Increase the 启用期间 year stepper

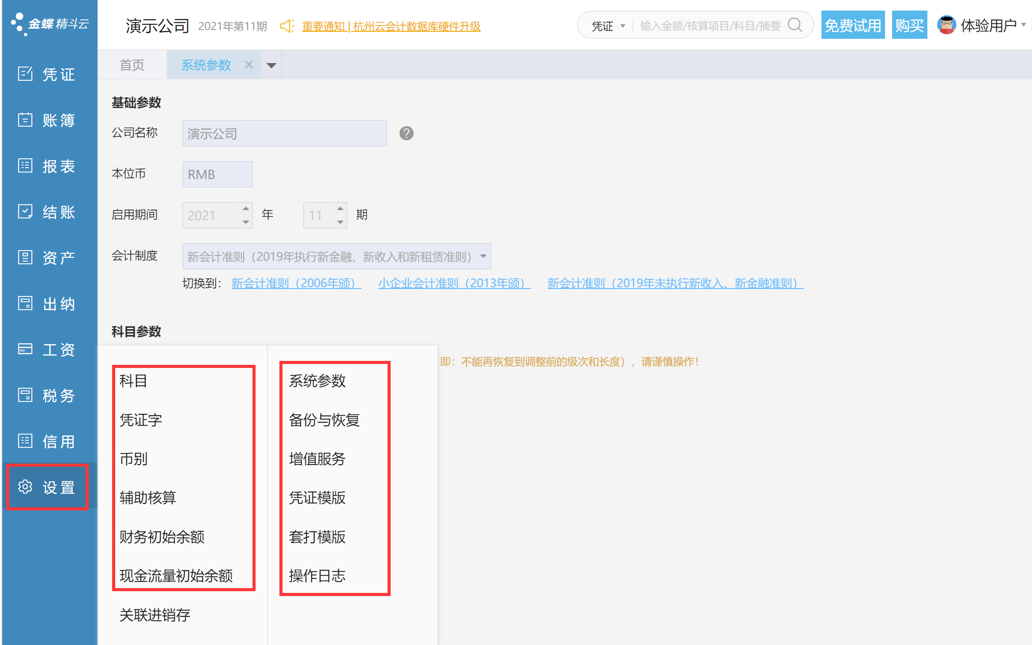click(x=246, y=209)
